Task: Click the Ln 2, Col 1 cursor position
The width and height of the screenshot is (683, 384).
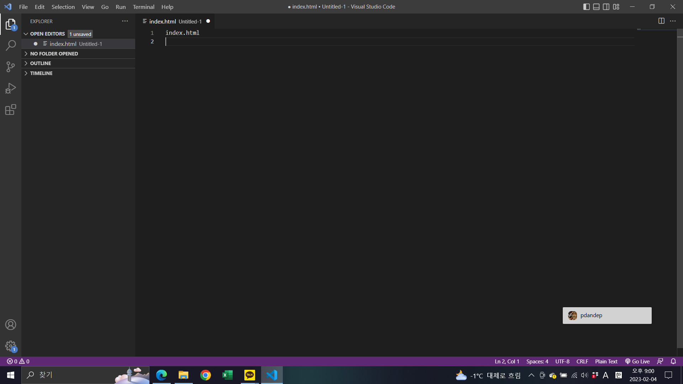Action: (507, 361)
